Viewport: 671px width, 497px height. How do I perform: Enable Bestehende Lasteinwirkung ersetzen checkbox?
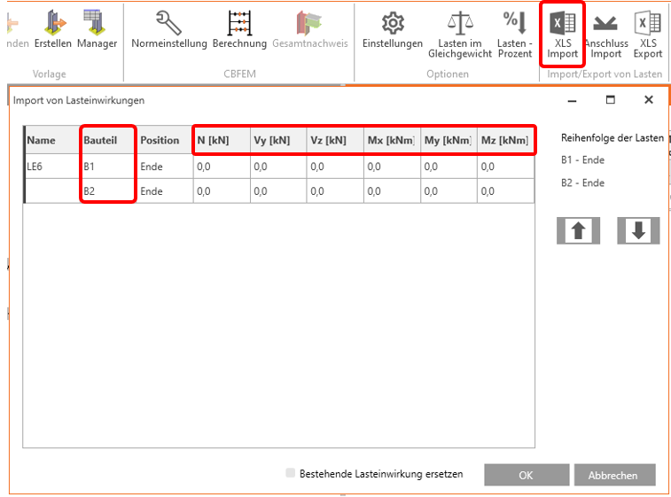(290, 472)
